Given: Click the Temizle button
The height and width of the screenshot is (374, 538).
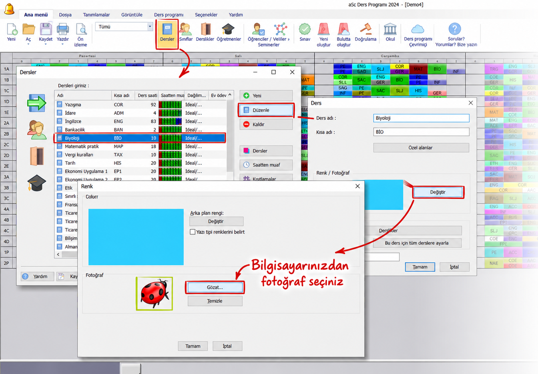Looking at the screenshot, I should point(215,301).
